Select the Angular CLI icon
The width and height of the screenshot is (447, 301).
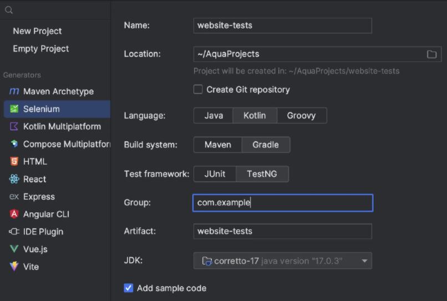click(14, 214)
